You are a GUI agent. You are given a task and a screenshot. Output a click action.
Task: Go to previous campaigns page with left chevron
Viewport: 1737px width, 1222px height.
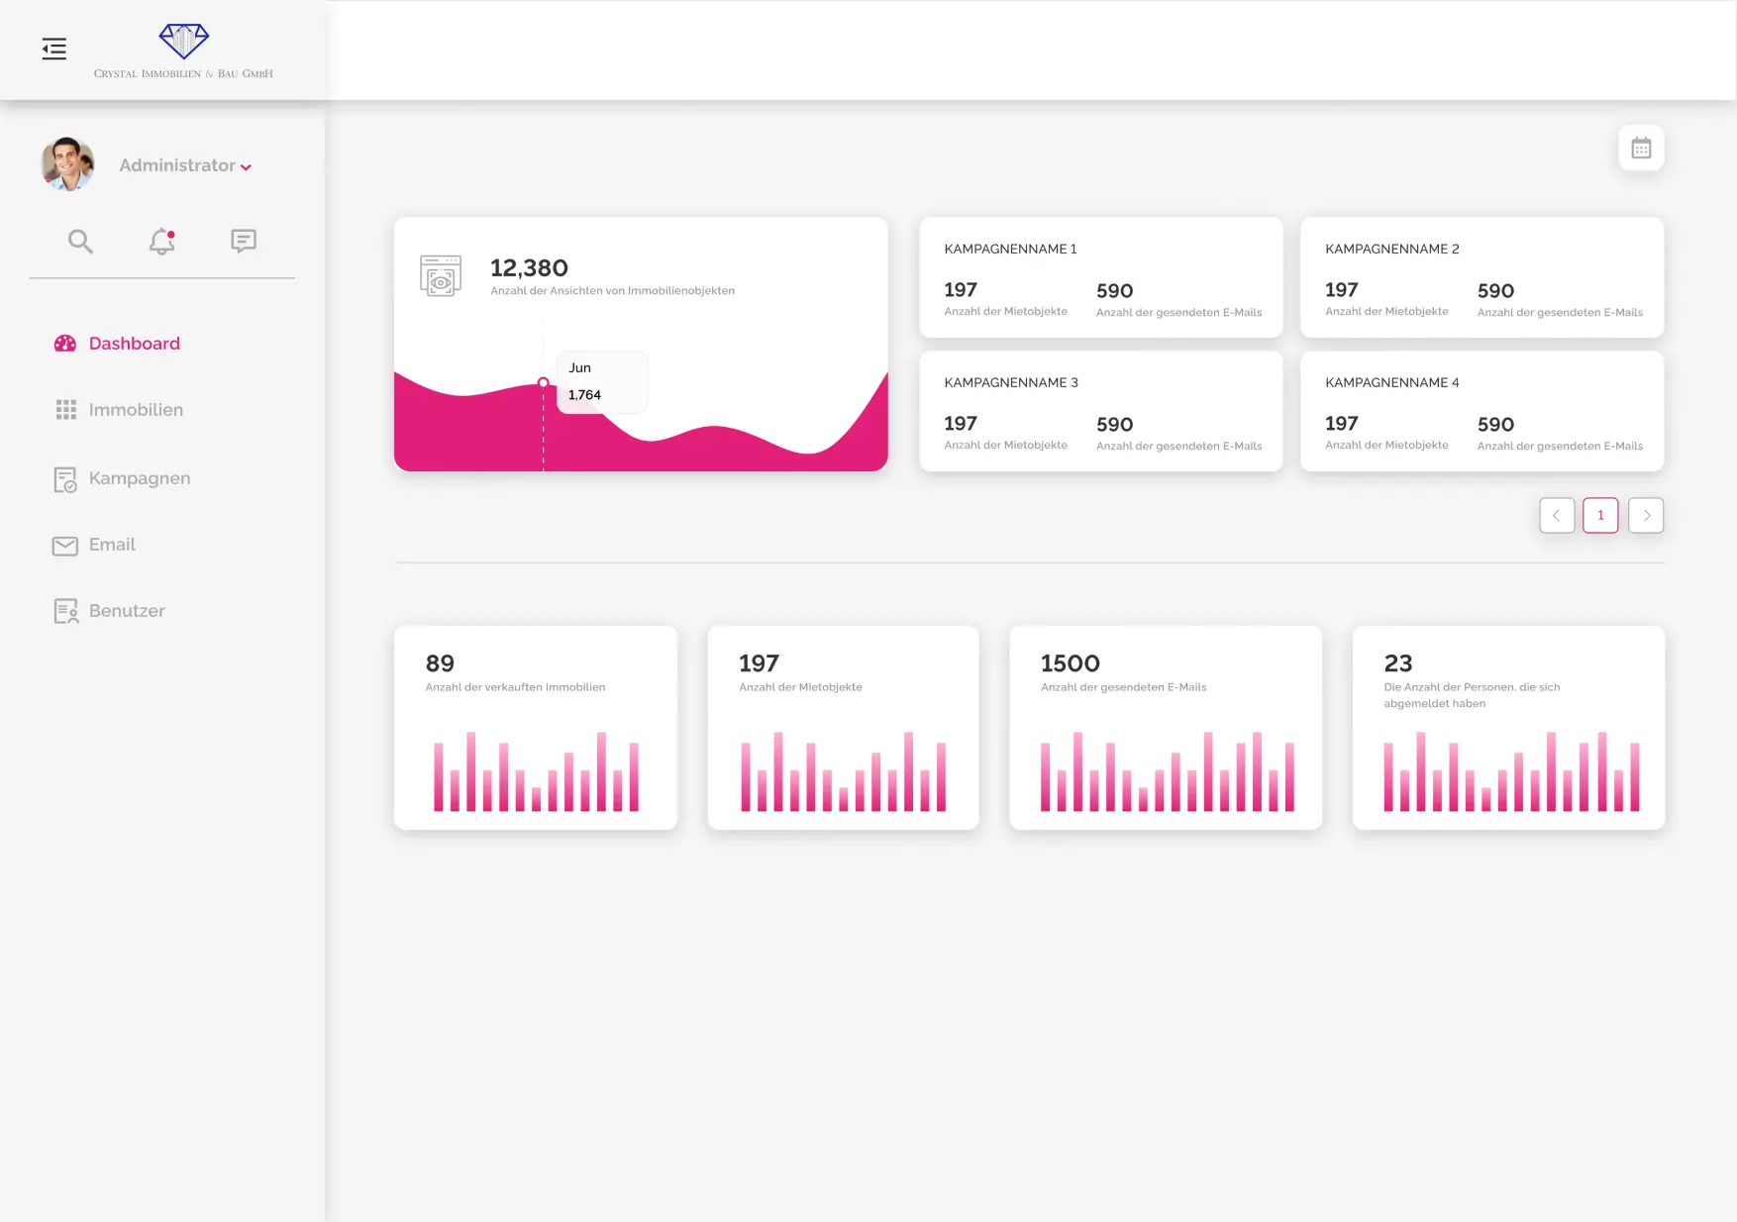point(1557,515)
